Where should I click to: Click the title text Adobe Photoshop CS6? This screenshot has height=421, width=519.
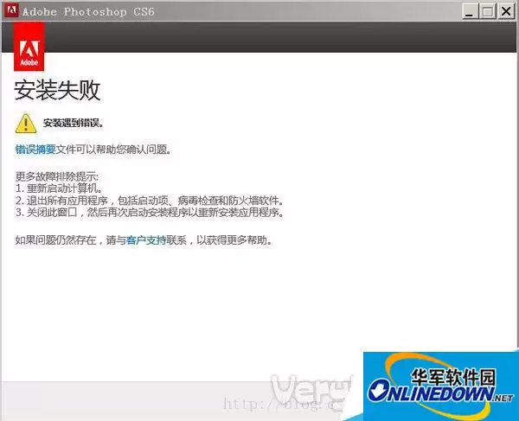(88, 11)
